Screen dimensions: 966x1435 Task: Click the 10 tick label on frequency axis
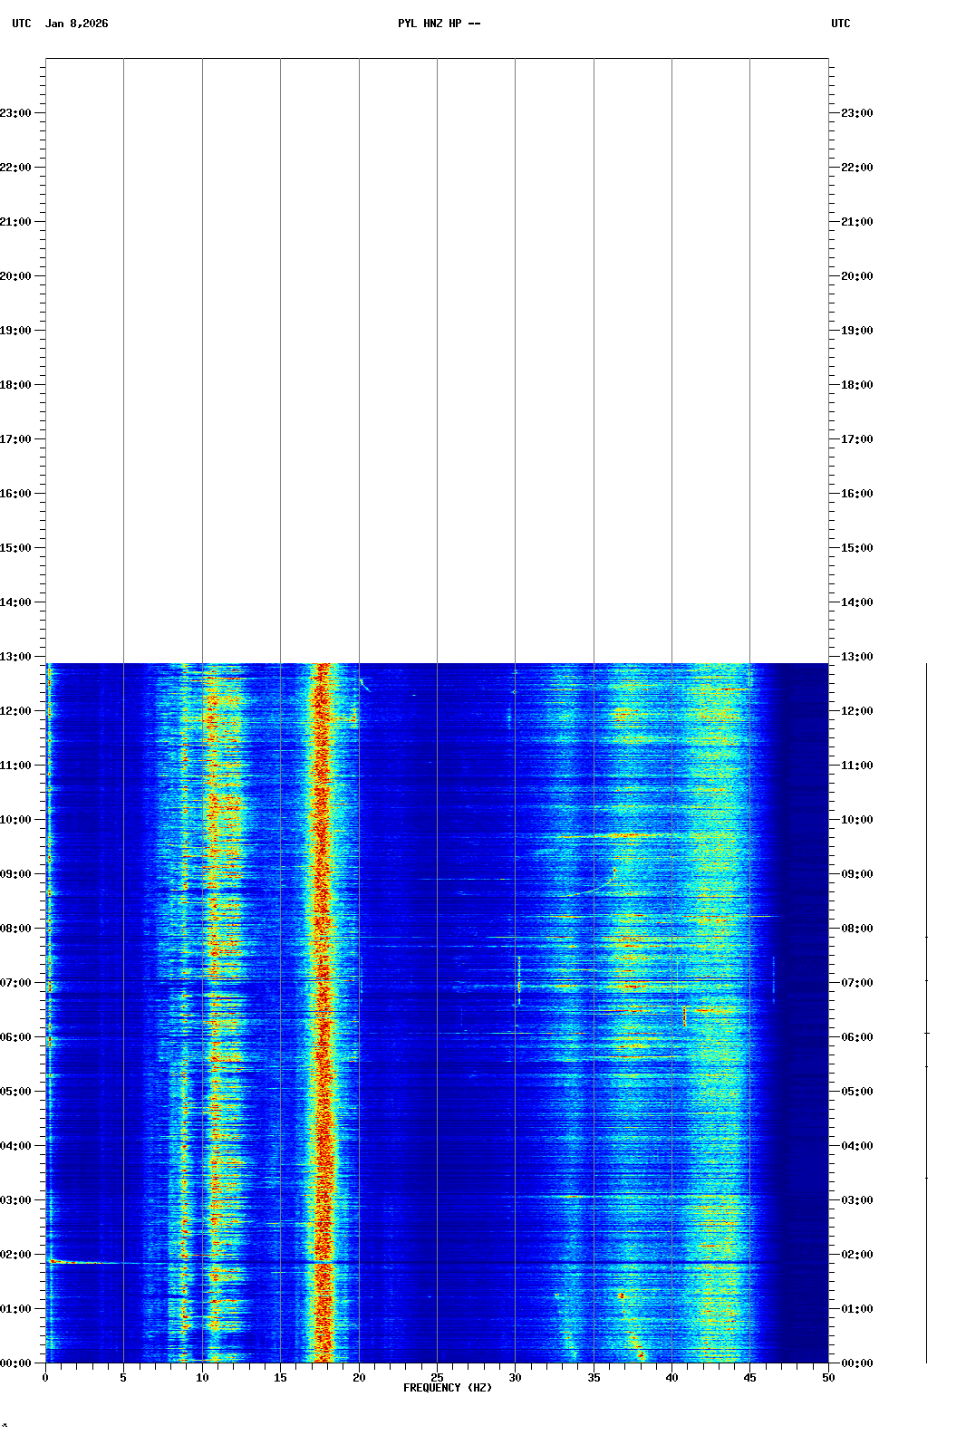[202, 1378]
